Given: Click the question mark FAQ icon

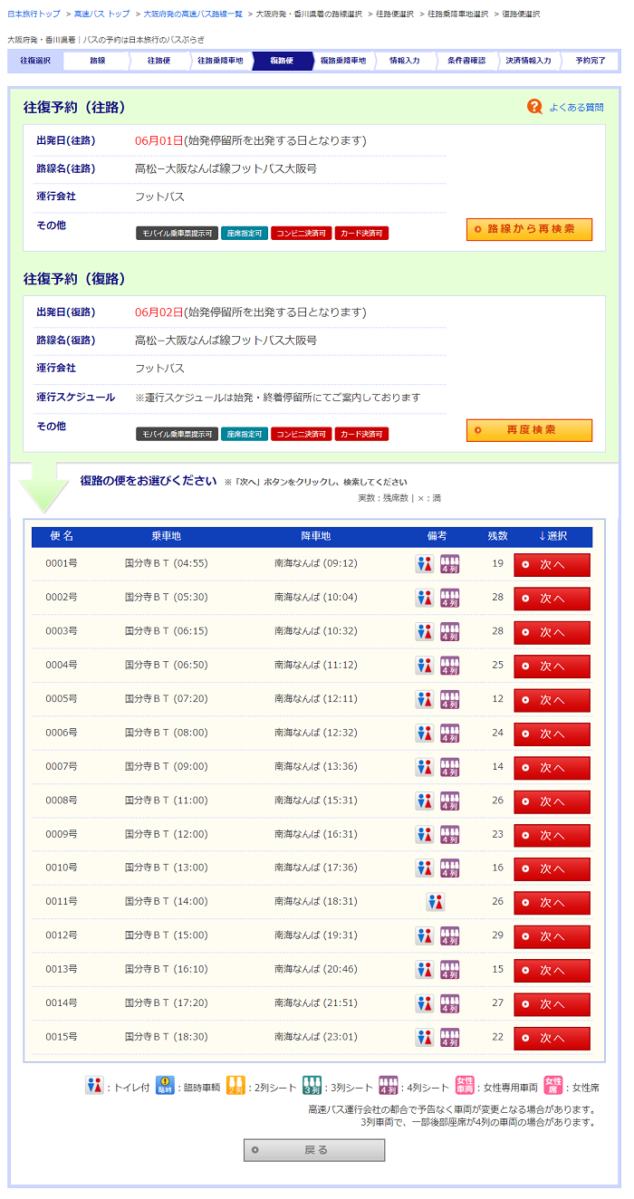Looking at the screenshot, I should pos(534,107).
